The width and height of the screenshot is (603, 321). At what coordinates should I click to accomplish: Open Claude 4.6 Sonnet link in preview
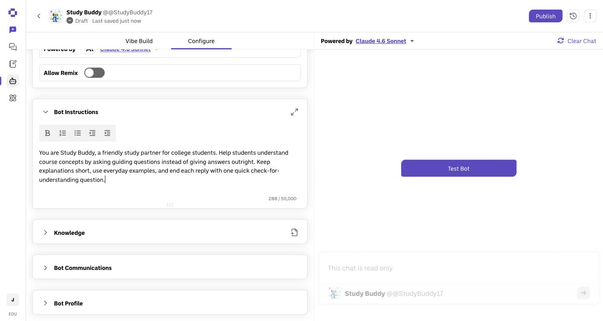point(381,41)
